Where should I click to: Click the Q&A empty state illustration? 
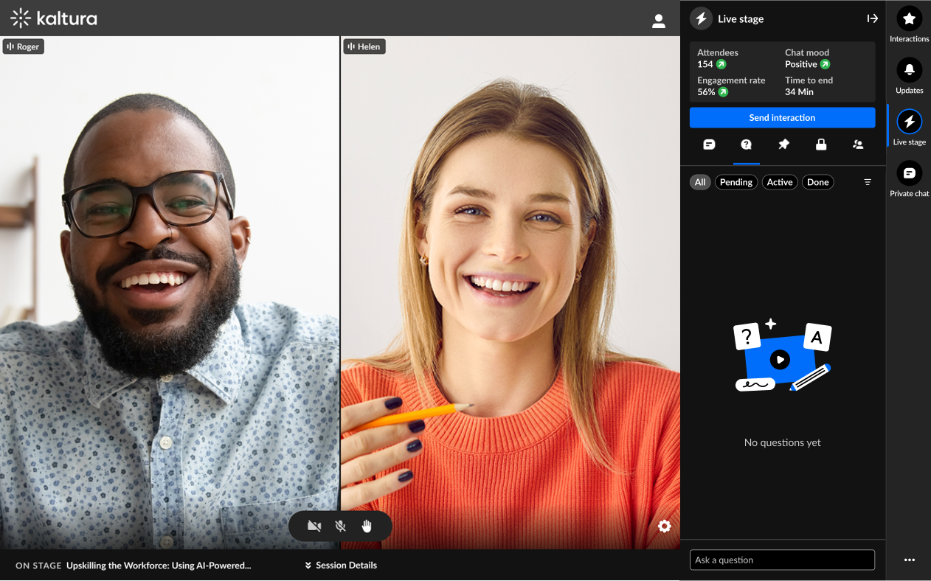click(x=783, y=355)
